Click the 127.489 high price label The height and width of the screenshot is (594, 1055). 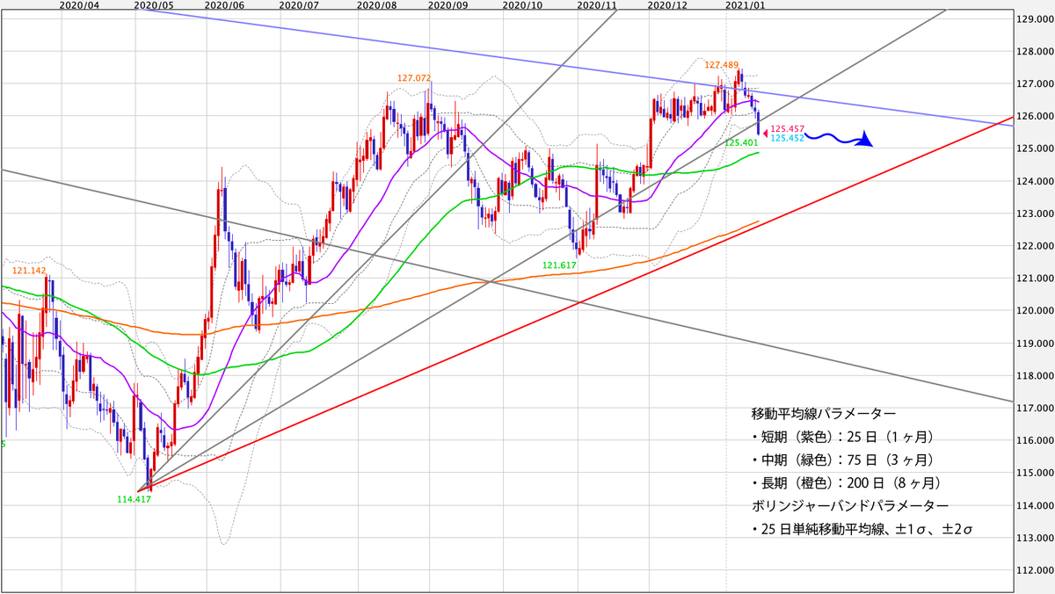722,64
